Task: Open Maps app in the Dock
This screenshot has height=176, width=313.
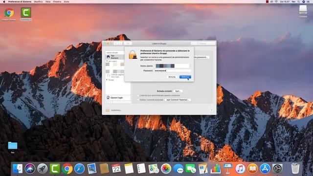Action: tap(154, 169)
